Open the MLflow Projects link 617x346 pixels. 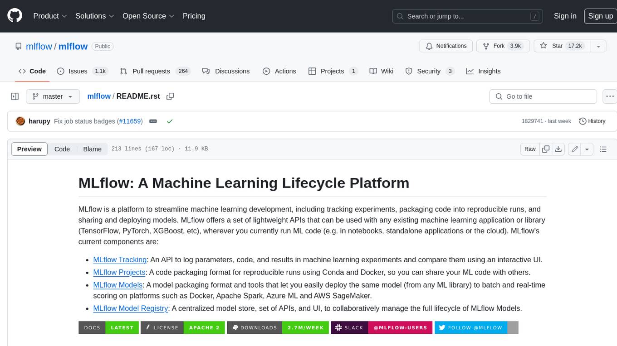click(119, 273)
